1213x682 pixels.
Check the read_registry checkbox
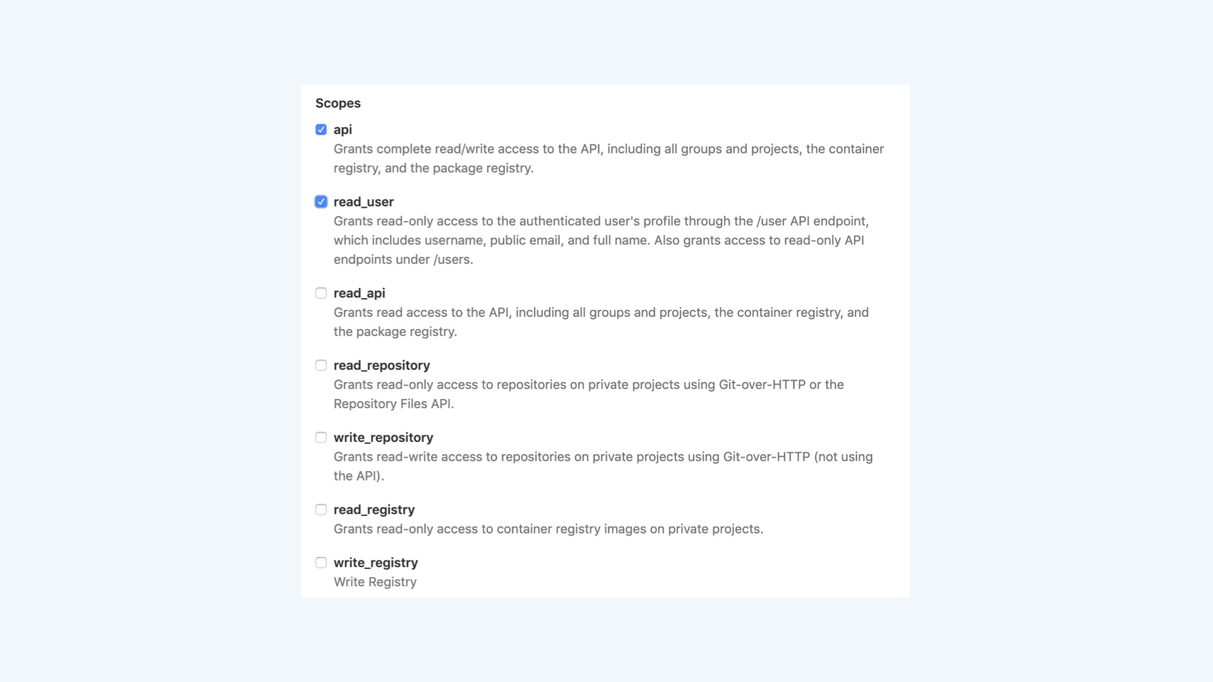pos(321,509)
